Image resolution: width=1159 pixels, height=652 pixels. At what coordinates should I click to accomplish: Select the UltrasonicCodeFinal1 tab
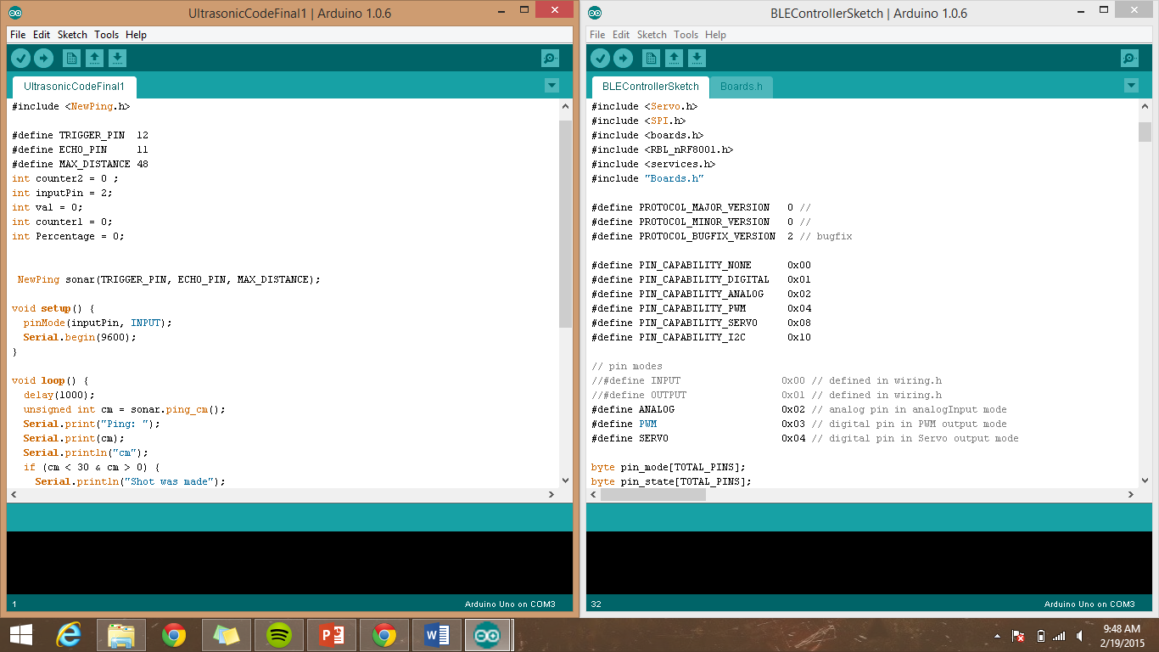pyautogui.click(x=74, y=87)
